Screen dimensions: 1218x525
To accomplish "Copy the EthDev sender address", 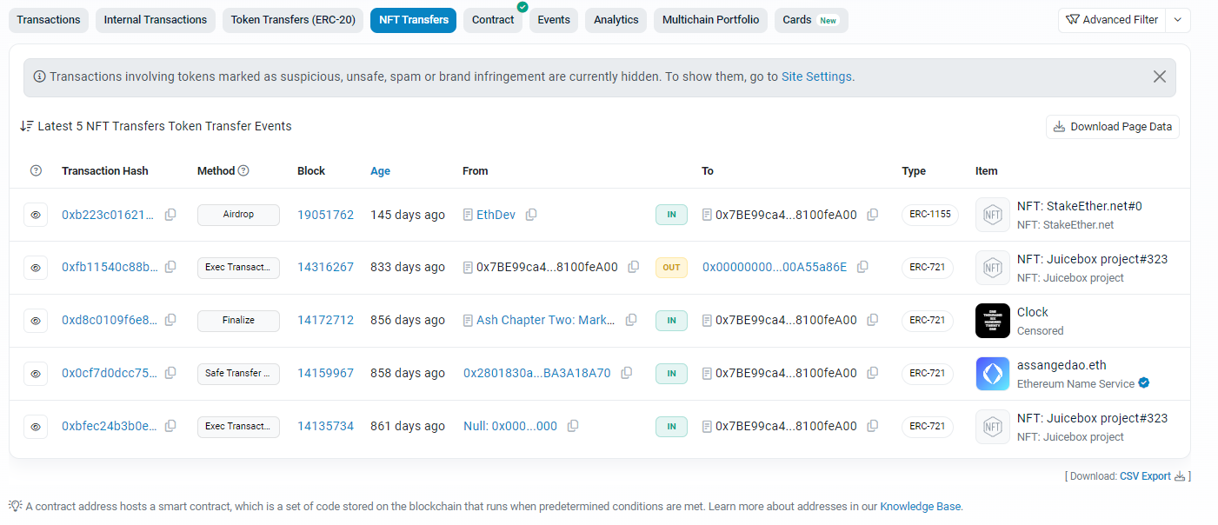I will 531,215.
